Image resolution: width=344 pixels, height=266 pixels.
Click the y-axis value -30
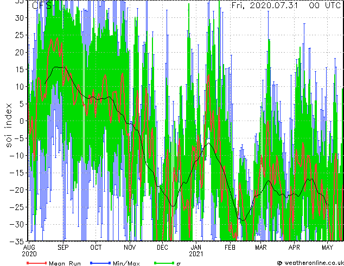pyautogui.click(x=16, y=225)
